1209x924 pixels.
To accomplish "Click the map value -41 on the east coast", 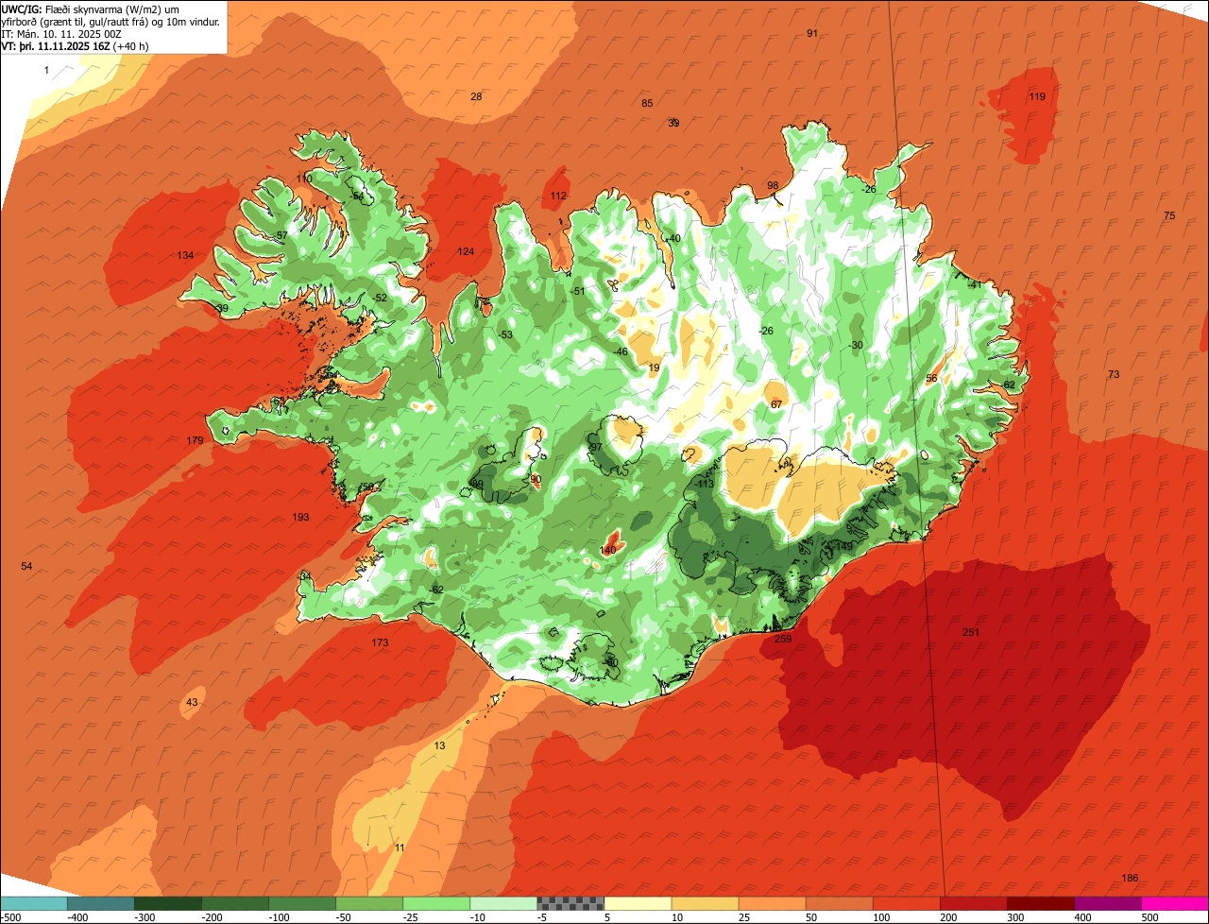I will (975, 284).
